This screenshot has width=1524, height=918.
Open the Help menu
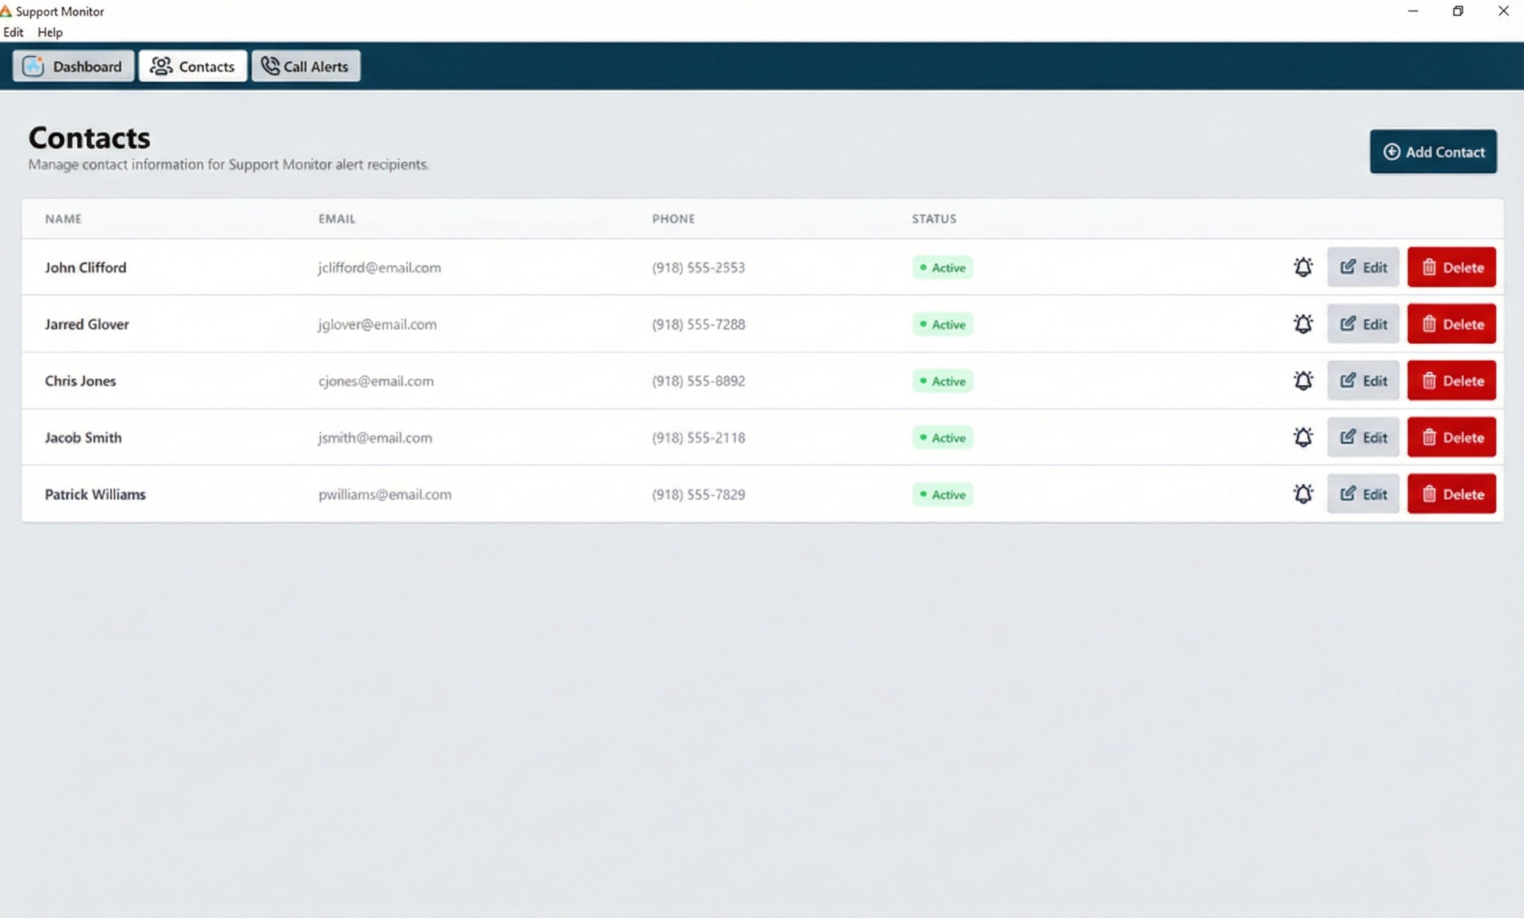(x=50, y=32)
